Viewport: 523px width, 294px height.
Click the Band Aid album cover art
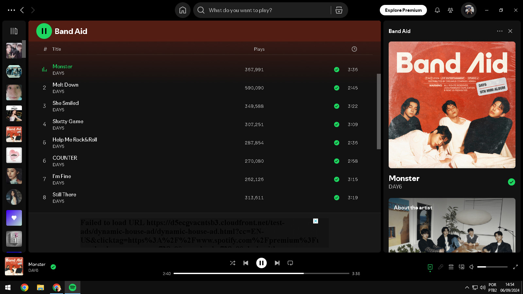point(452,105)
